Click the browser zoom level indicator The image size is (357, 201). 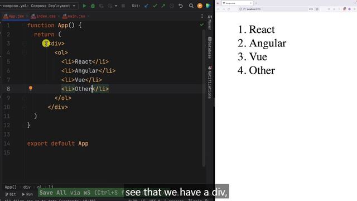311,9
